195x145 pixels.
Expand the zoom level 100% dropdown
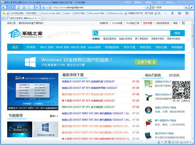click(191, 142)
